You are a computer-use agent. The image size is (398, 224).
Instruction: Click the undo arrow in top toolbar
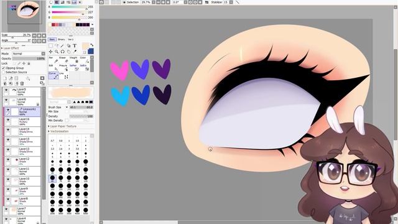click(101, 2)
